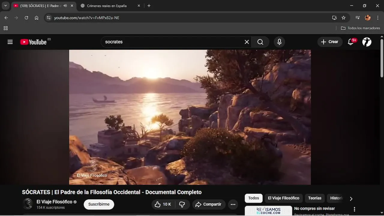Install app via address bar screen icon
Viewport: 384px width, 216px height.
(x=334, y=18)
